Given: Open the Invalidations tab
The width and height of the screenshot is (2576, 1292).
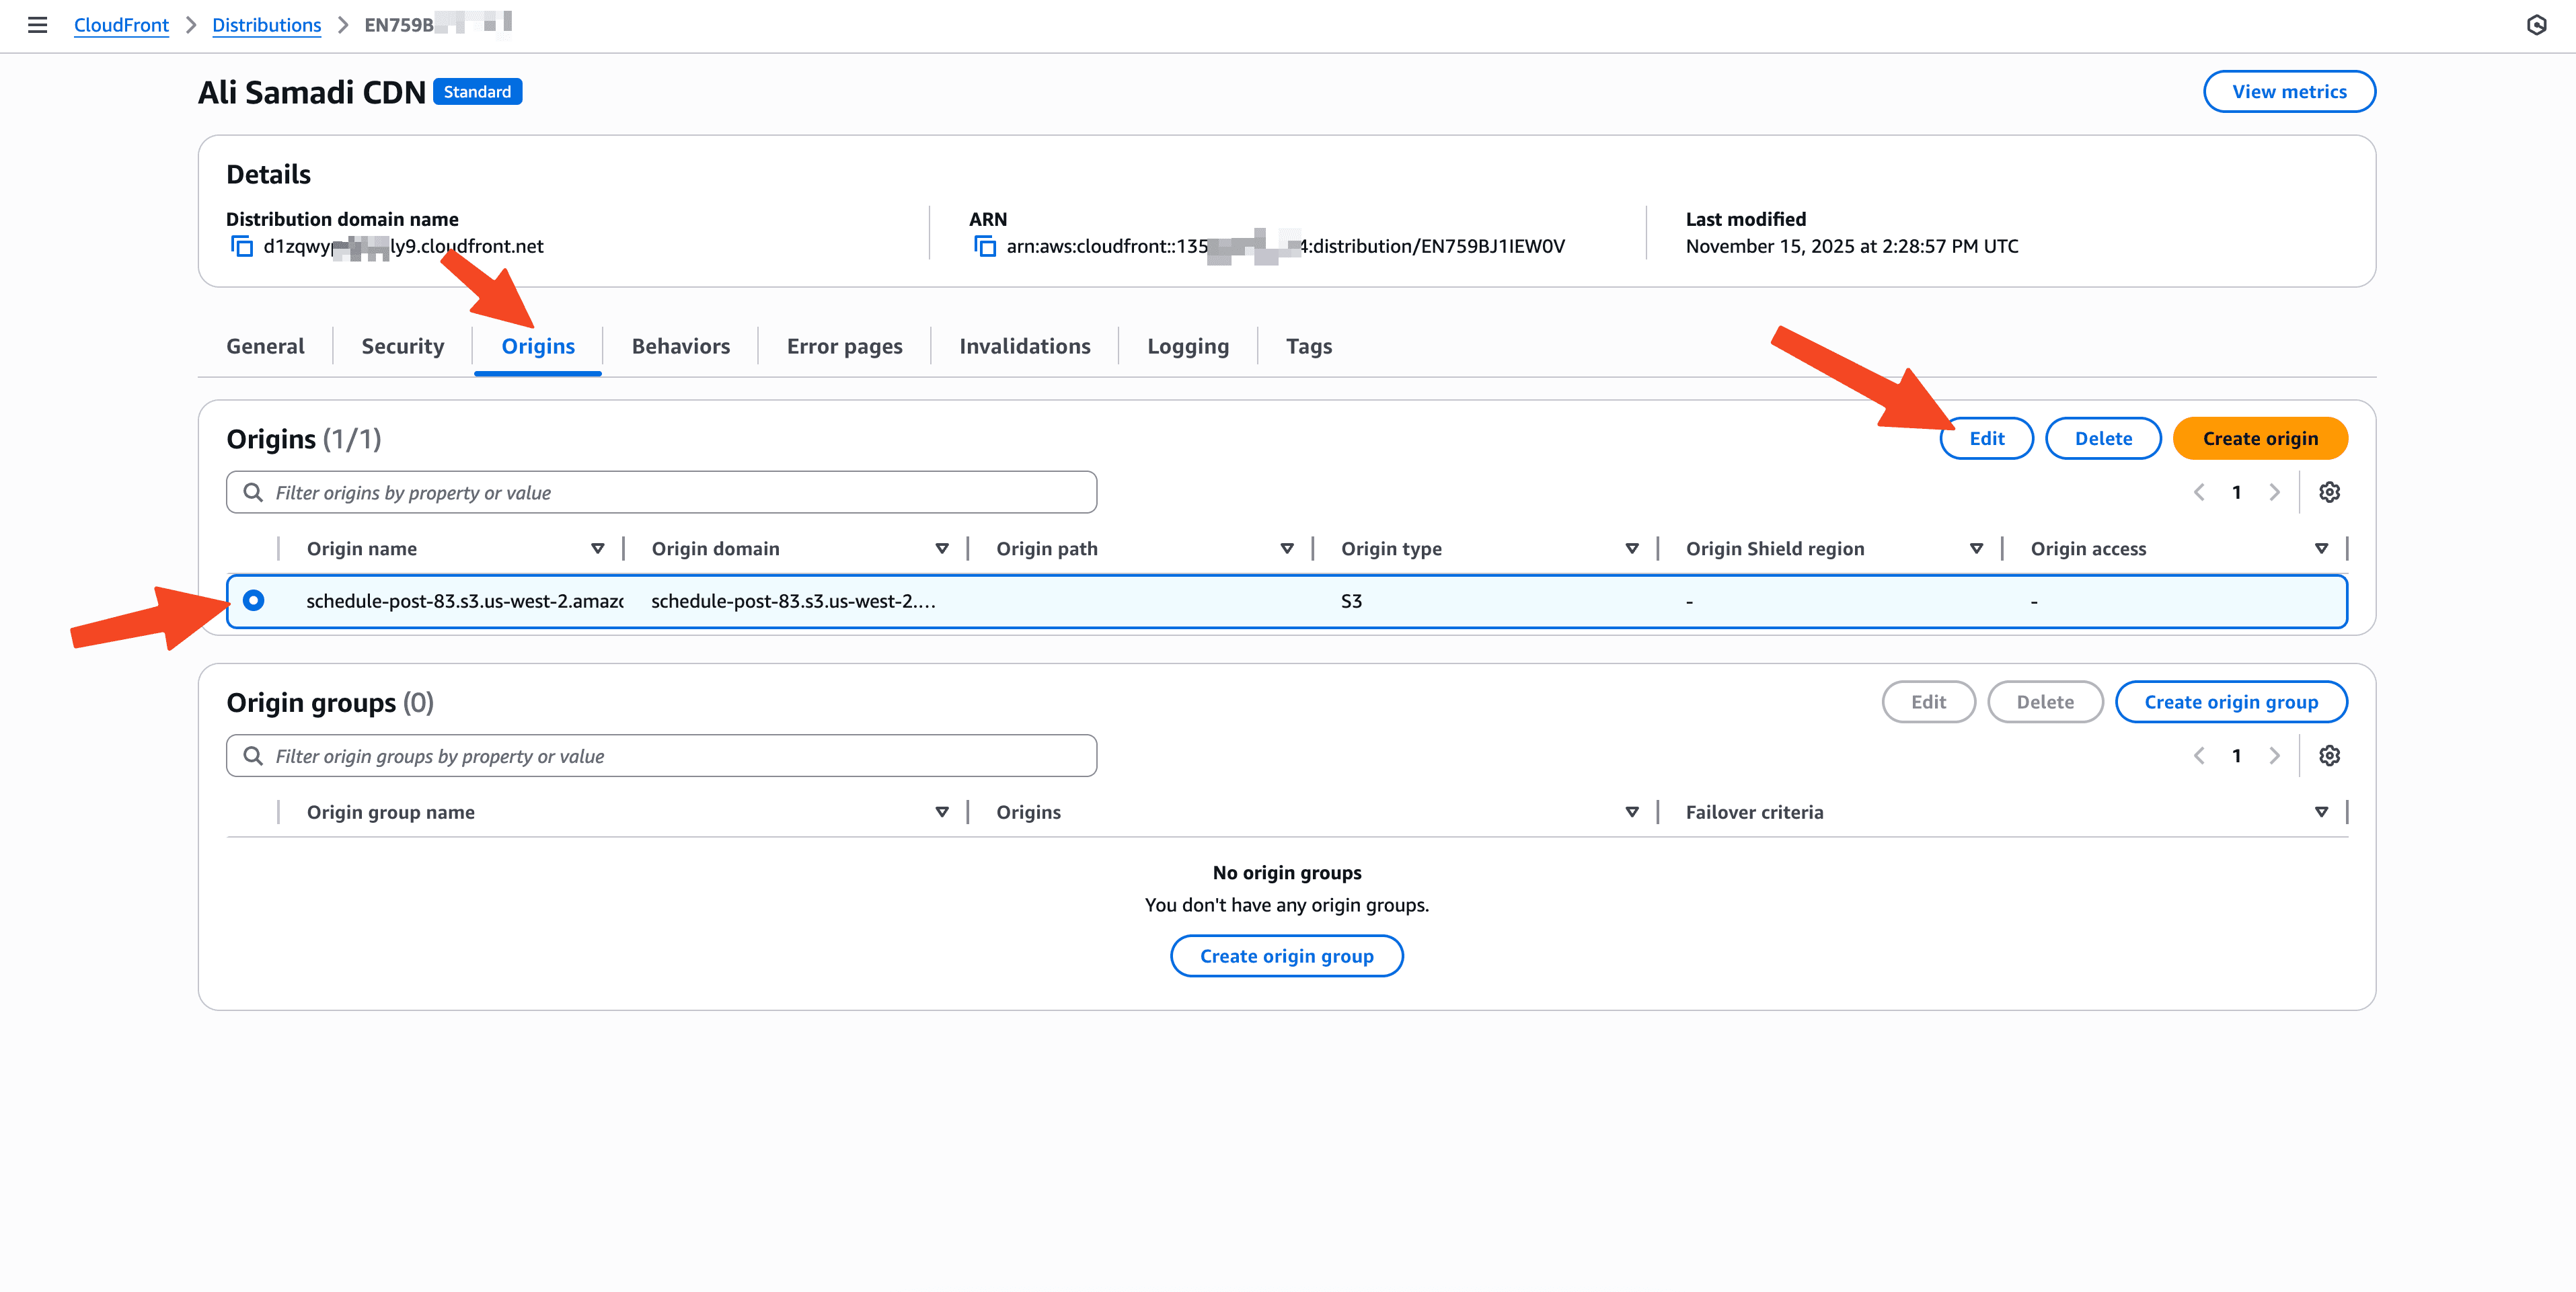Looking at the screenshot, I should pos(1024,346).
